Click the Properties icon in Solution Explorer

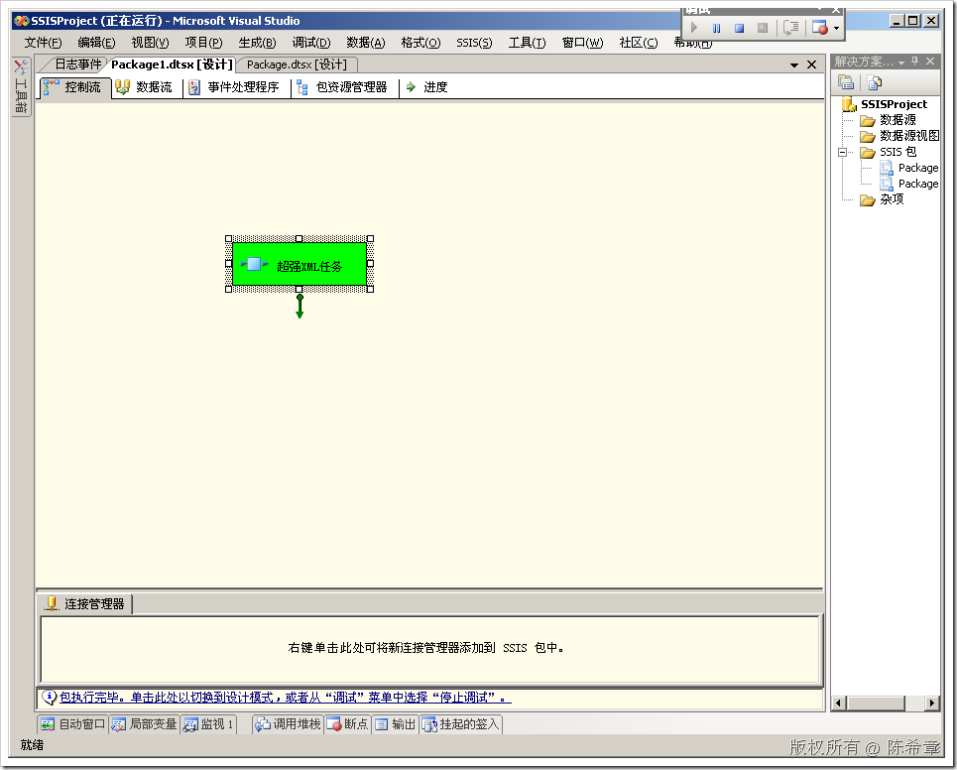845,81
